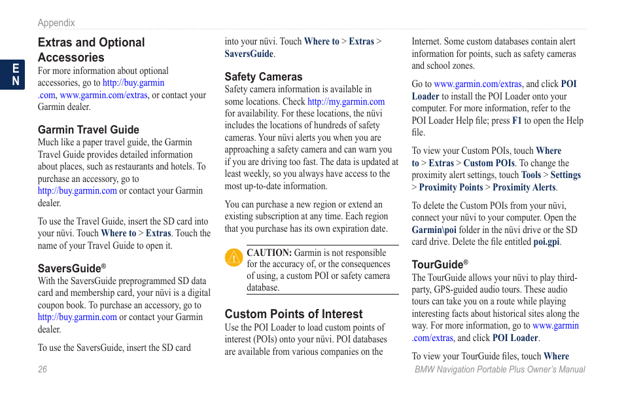Click the Extras and Optional Accessories heading
Viewport: 624px width, 398px height.
point(91,50)
